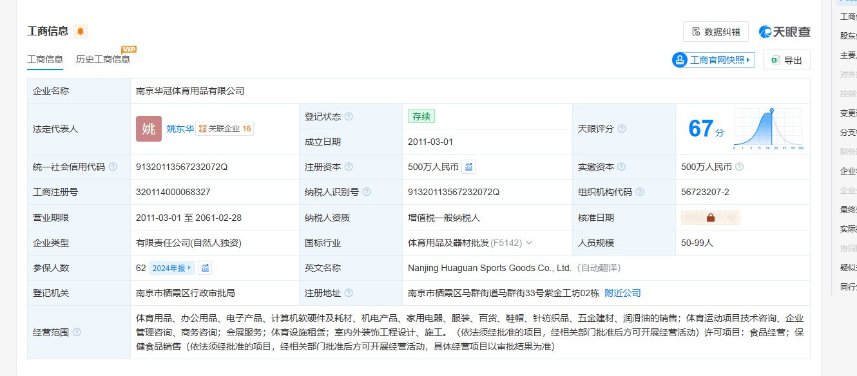857x376 pixels.
Task: Click the marker at score curve peak
Action: [771, 111]
